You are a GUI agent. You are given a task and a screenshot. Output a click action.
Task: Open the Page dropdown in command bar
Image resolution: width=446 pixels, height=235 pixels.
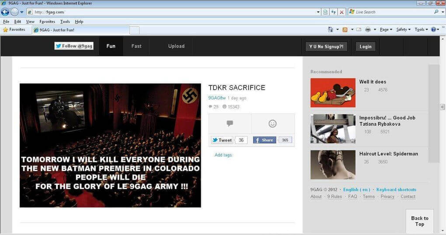click(386, 30)
